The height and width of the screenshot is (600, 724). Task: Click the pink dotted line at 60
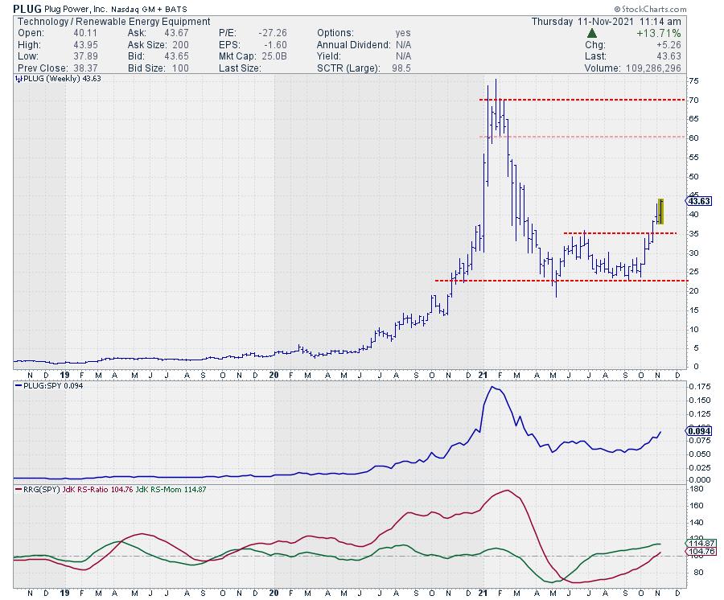coord(579,137)
